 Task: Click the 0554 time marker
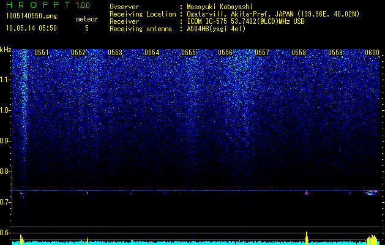[152, 53]
